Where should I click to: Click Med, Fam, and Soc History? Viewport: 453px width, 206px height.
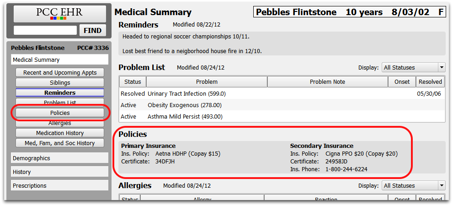click(x=60, y=143)
